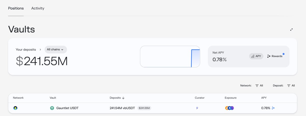This screenshot has width=306, height=116.
Task: Open the All chains dropdown
Action: (56, 49)
